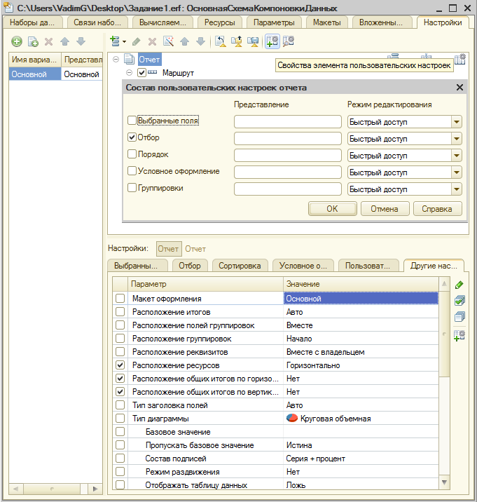Image resolution: width=477 pixels, height=502 pixels.
Task: Enable the Выбранные поля checkbox
Action: (x=132, y=121)
